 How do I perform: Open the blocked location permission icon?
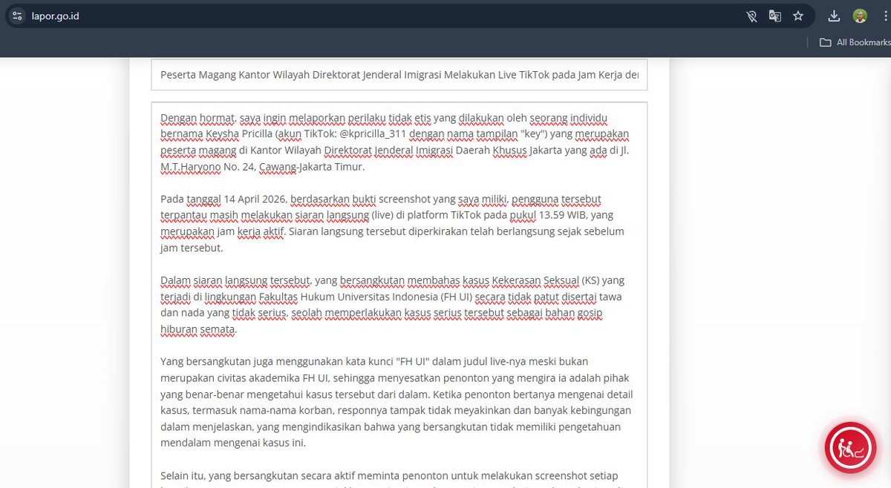(751, 16)
